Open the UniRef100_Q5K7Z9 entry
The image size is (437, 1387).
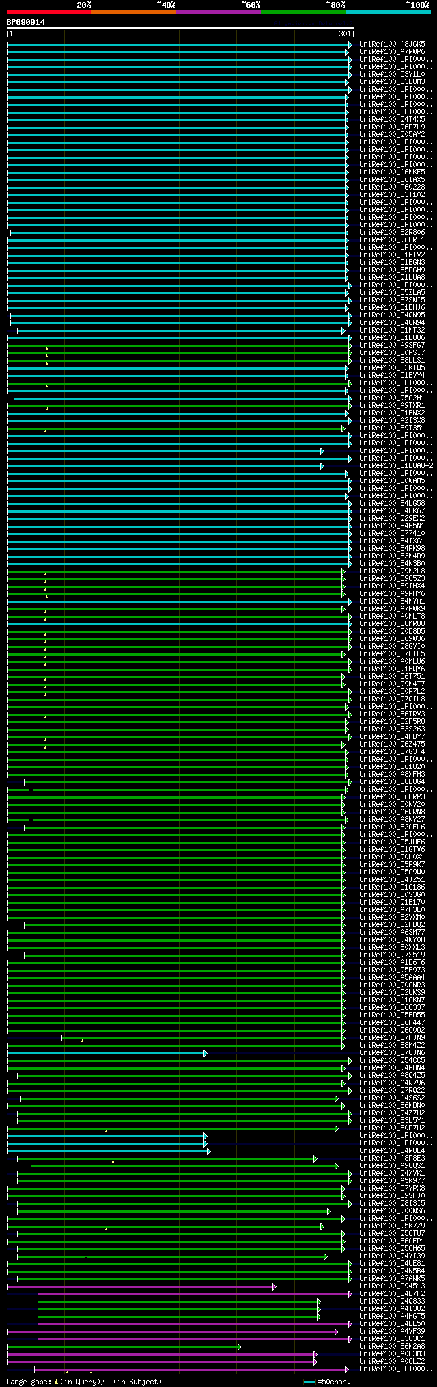[x=392, y=1226]
